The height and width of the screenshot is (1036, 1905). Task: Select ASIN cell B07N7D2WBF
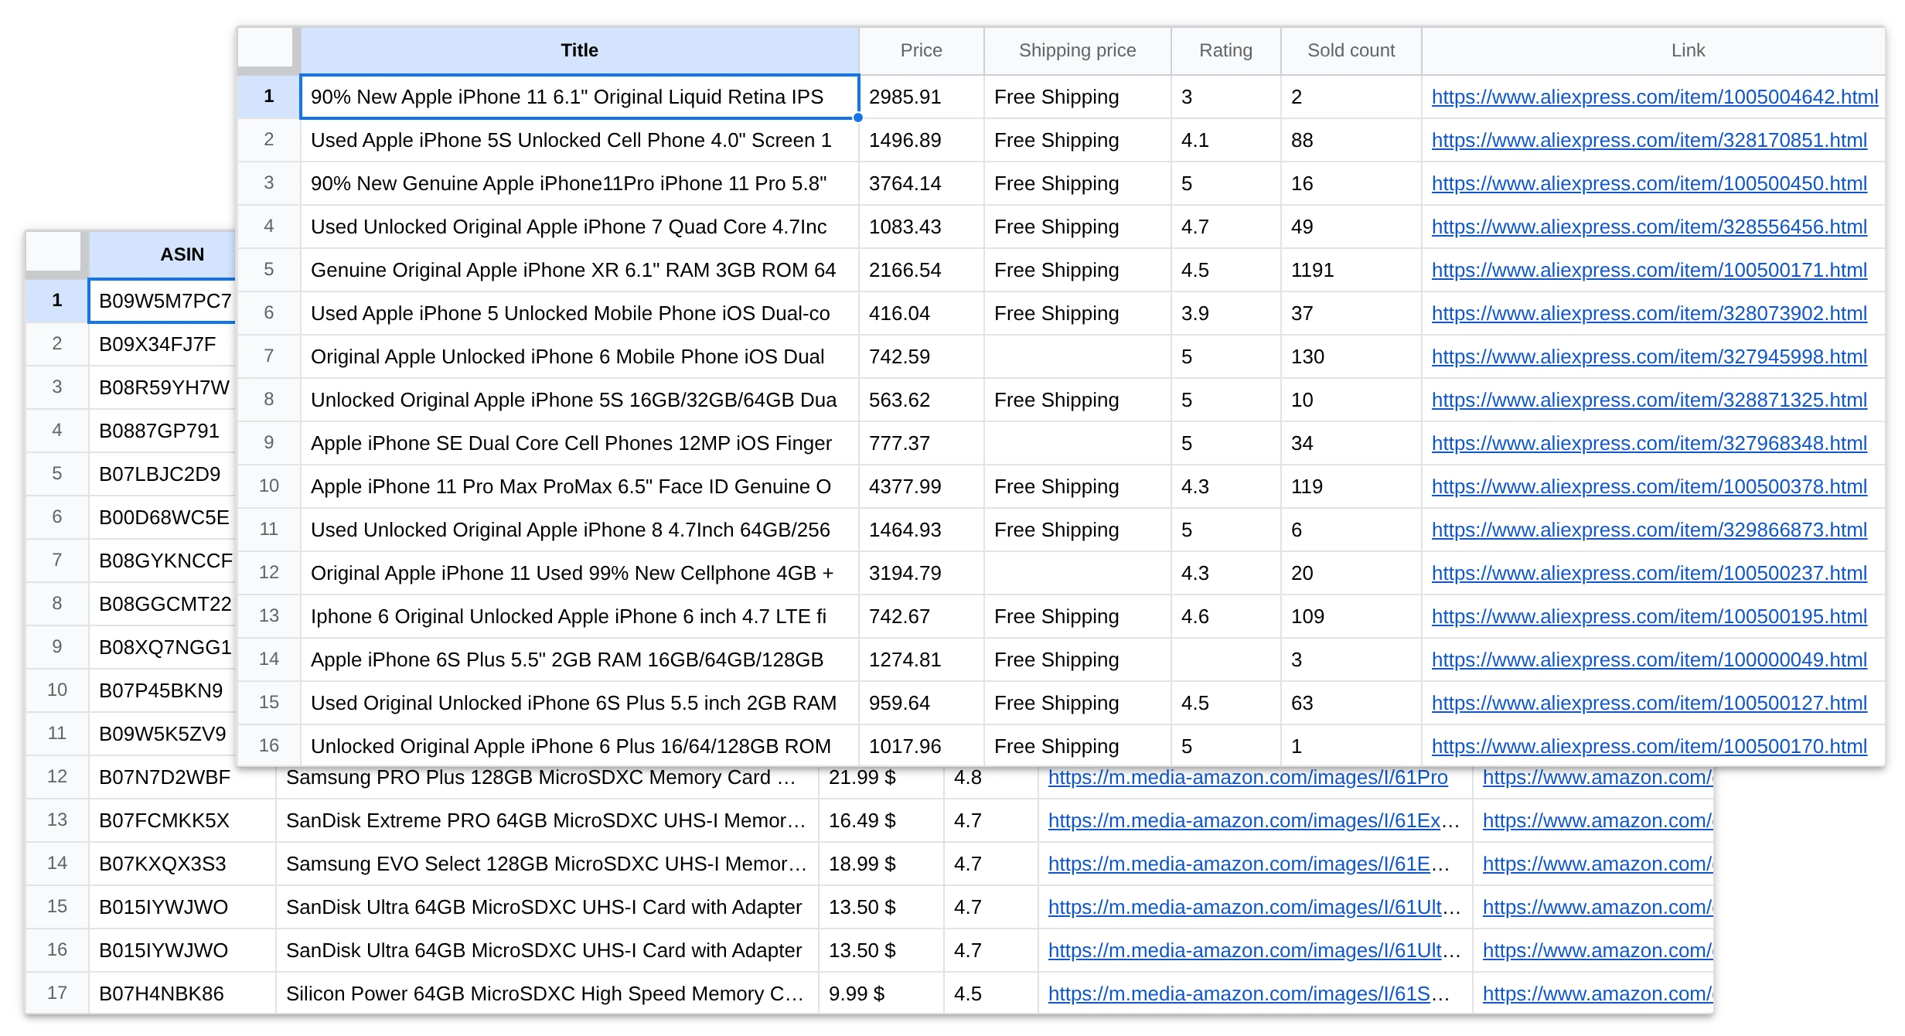coord(182,778)
